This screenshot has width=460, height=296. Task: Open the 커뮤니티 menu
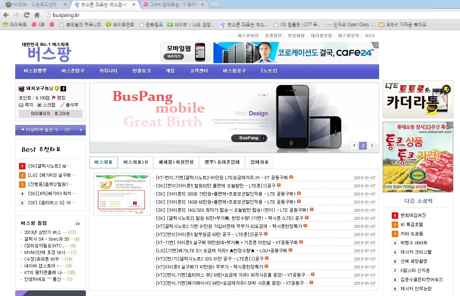point(108,71)
